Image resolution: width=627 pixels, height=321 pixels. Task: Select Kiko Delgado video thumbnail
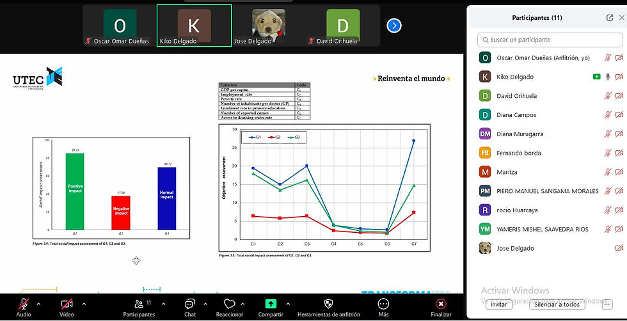point(194,26)
